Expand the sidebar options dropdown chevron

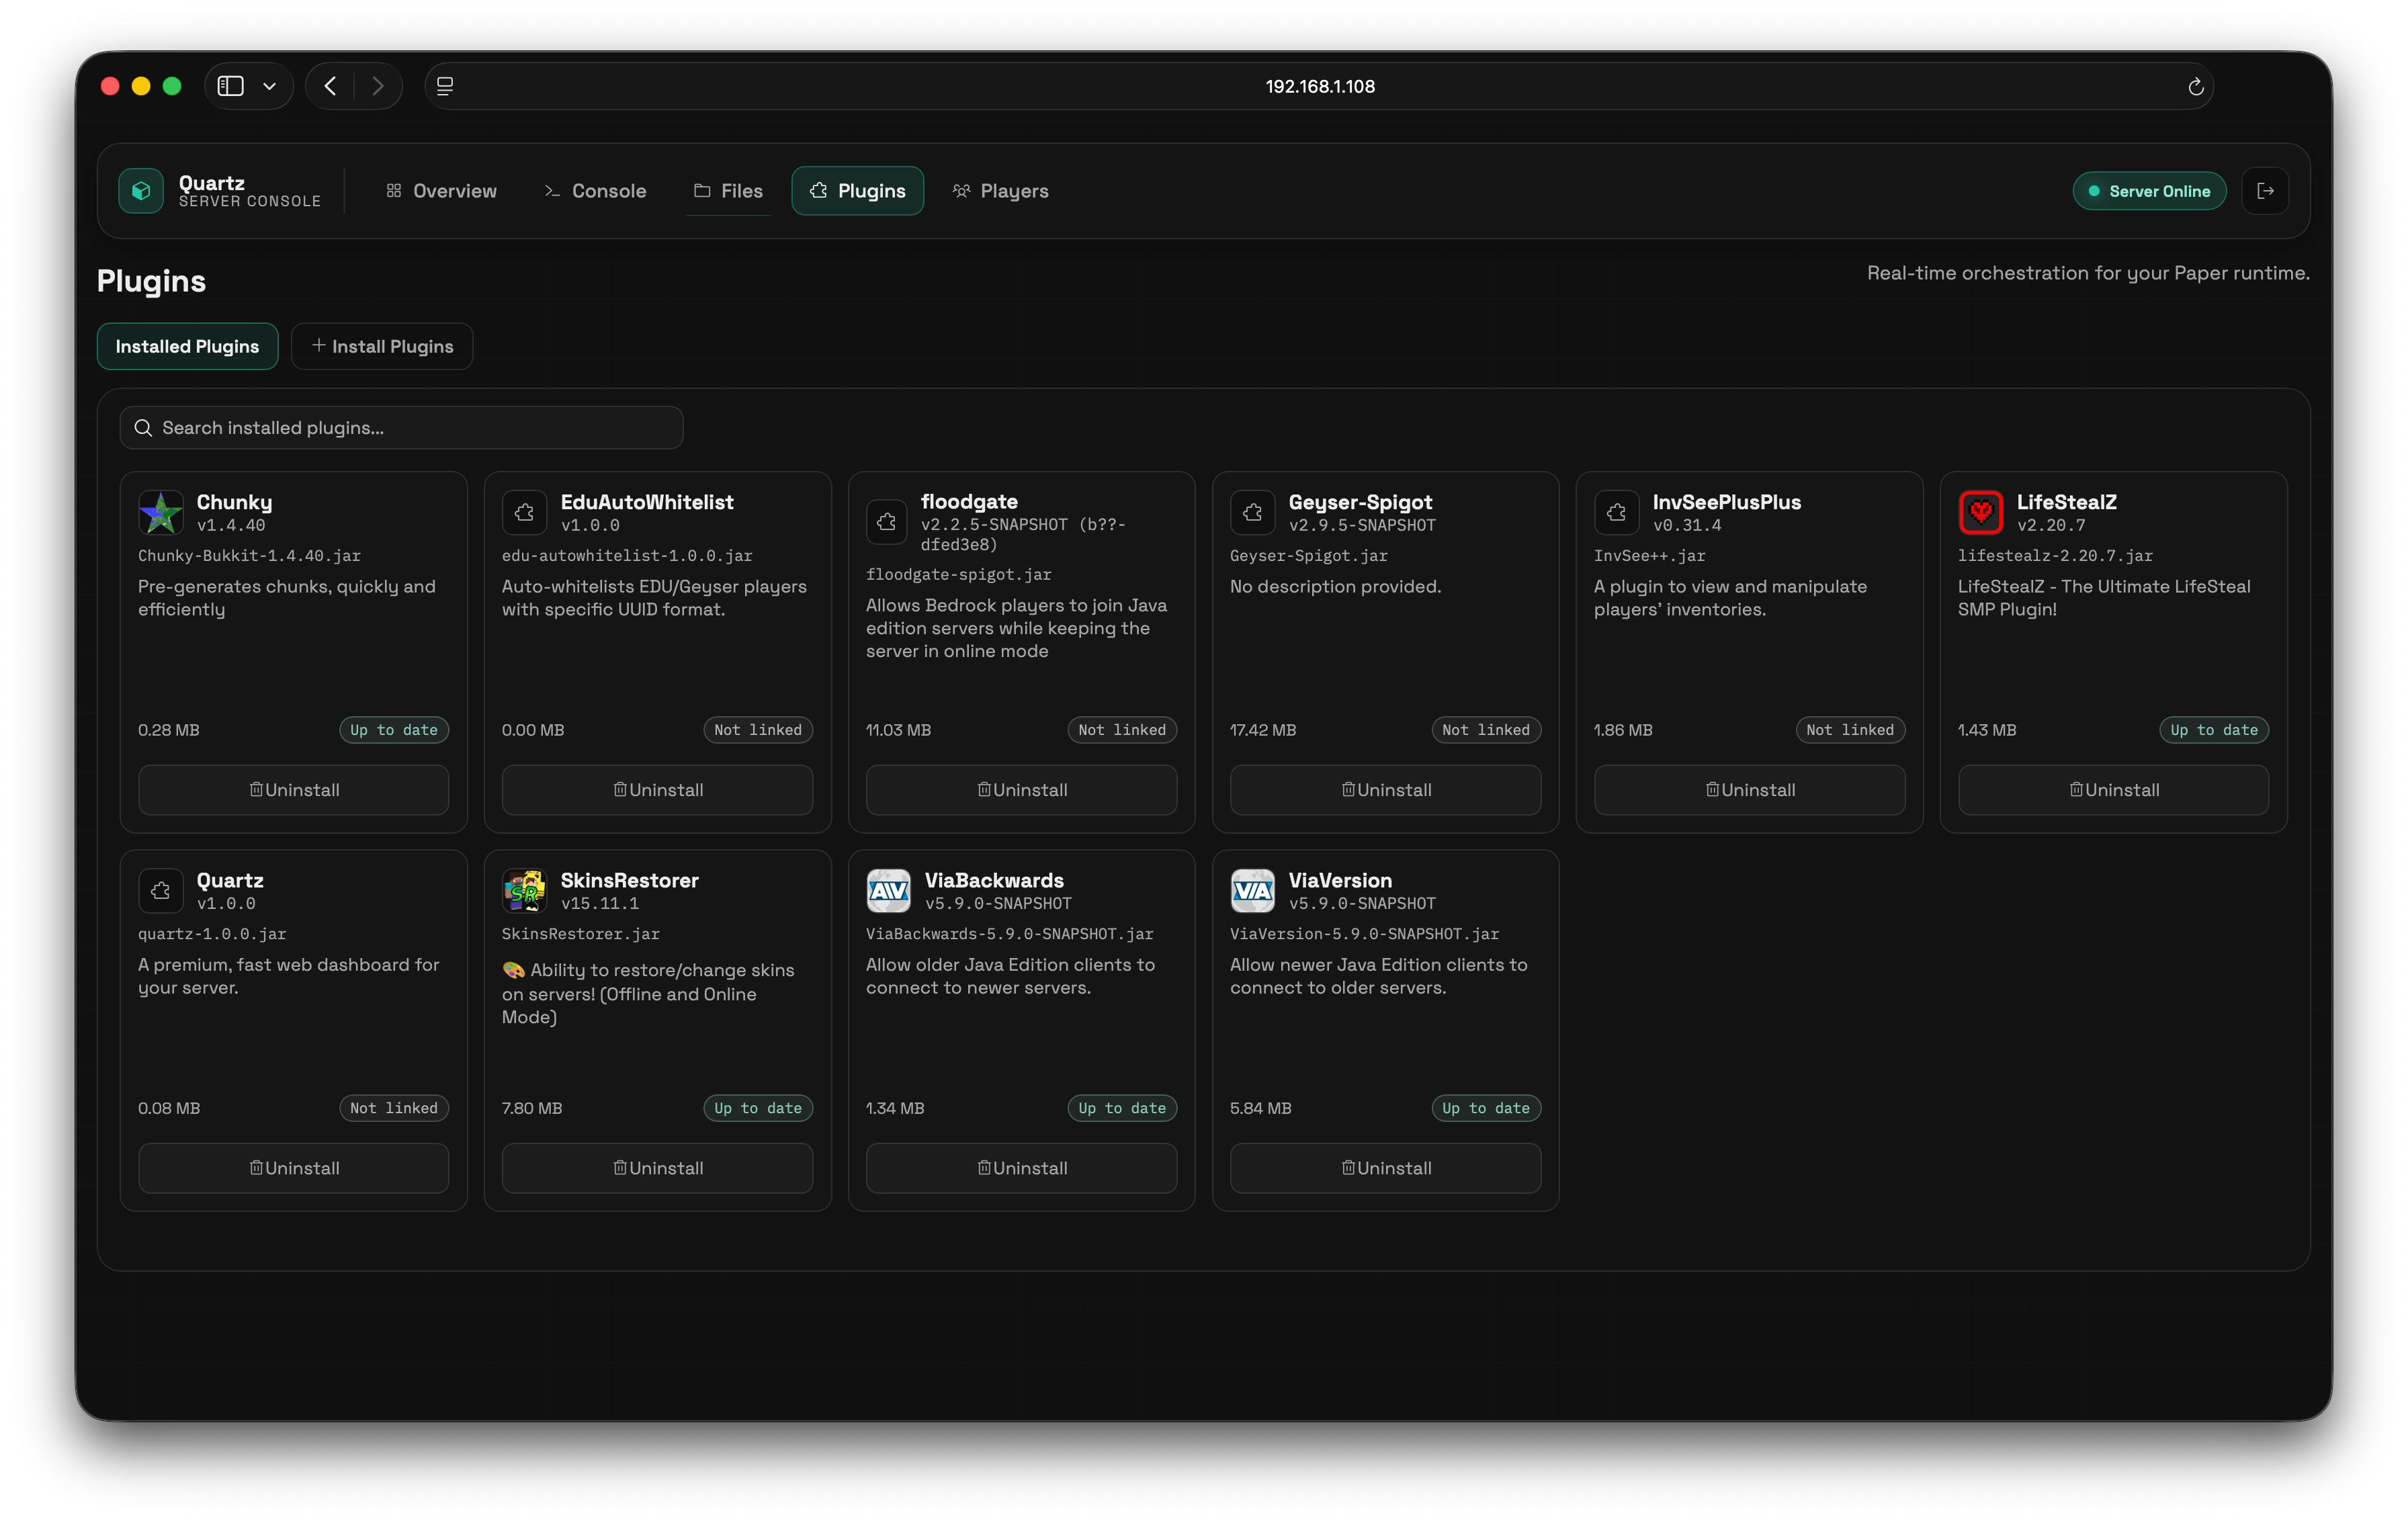click(269, 86)
